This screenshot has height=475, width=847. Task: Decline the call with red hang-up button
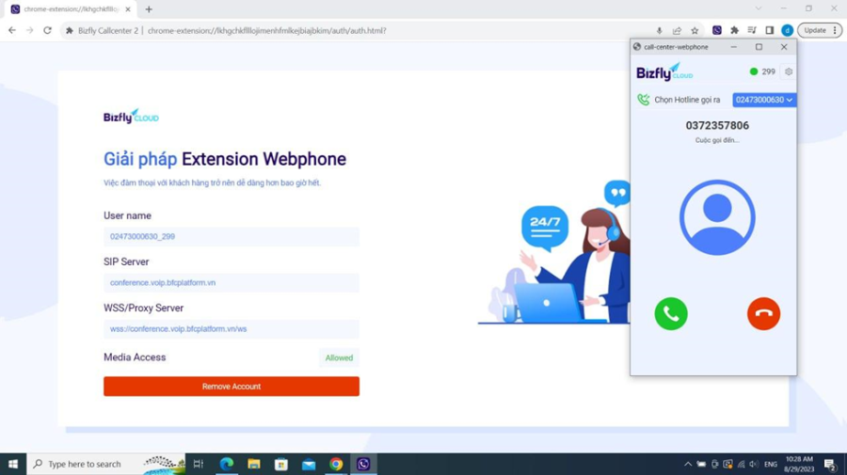coord(763,313)
